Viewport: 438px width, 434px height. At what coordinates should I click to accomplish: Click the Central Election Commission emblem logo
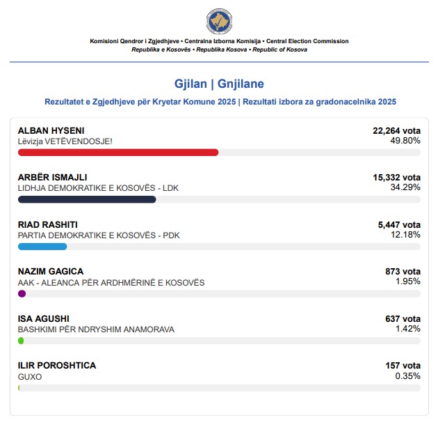219,22
